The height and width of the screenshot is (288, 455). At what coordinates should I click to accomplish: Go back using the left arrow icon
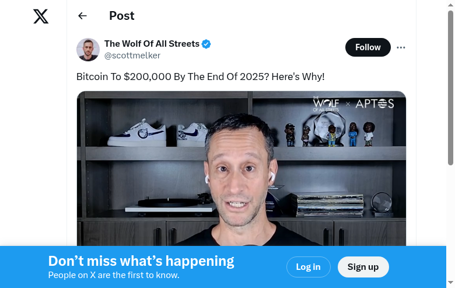coord(82,16)
